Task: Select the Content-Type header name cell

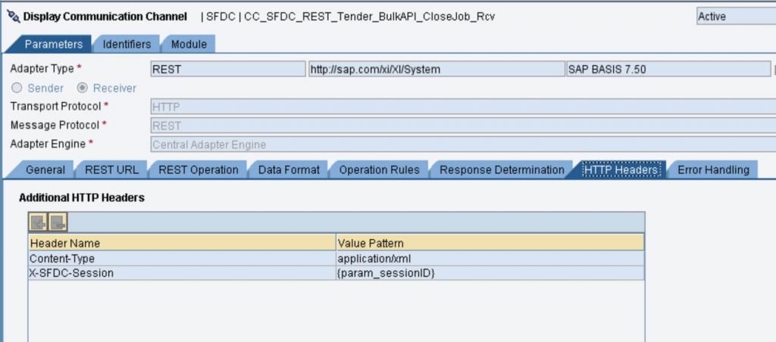Action: tap(182, 258)
